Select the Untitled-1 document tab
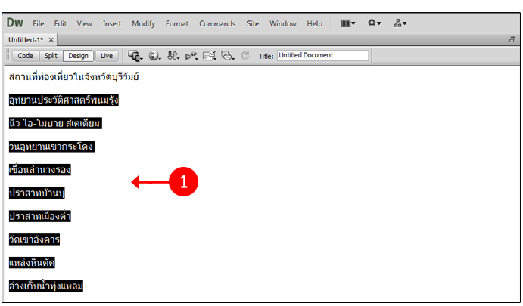This screenshot has width=523, height=306. 26,39
